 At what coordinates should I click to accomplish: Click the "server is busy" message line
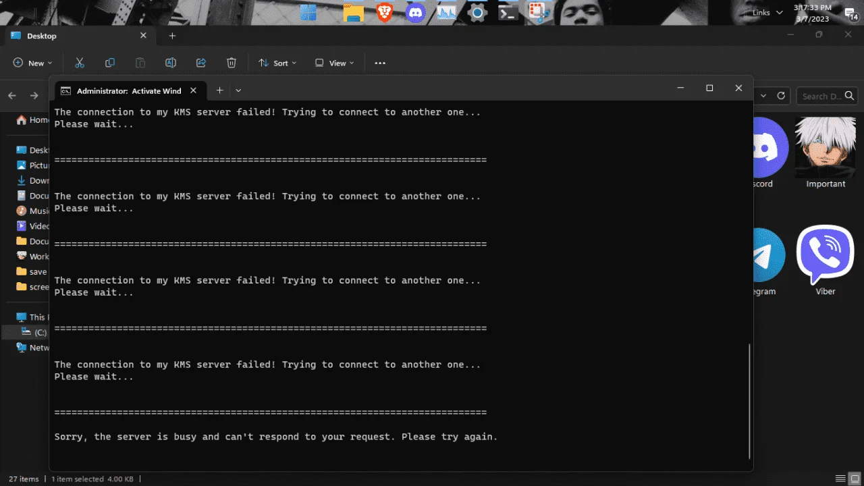tap(275, 437)
